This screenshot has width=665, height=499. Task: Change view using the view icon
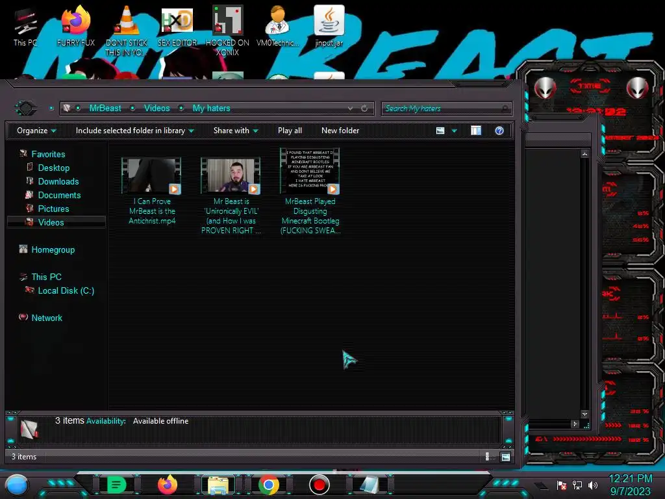[x=440, y=131]
